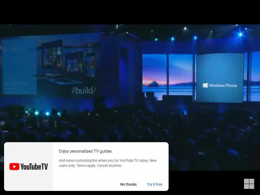
Task: Click the Microsoft logo watermark in the corner
Action: pos(249,184)
